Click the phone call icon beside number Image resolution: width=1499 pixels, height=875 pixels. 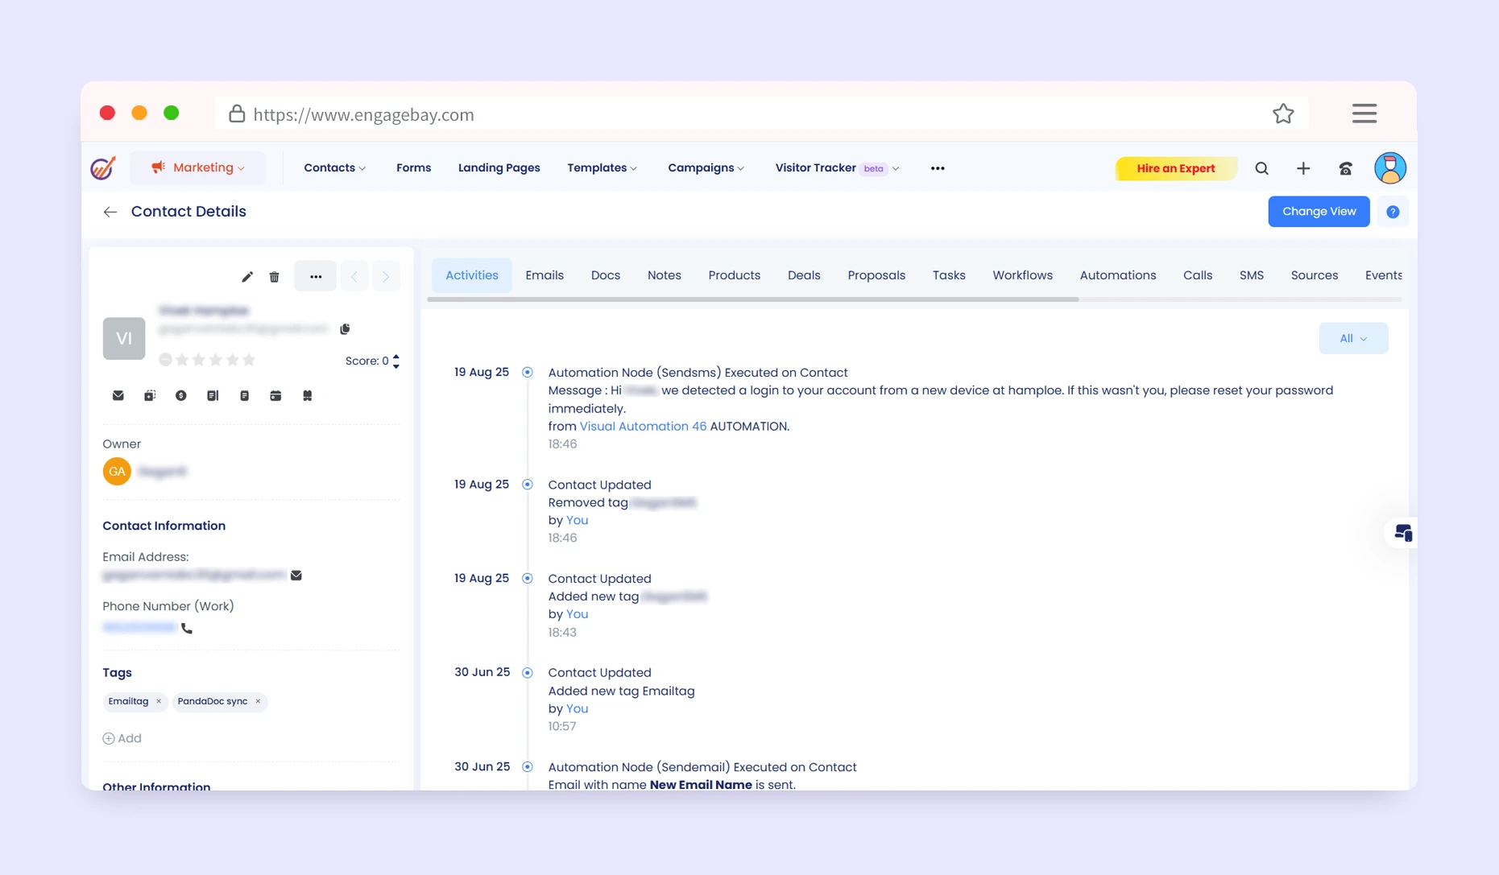(x=187, y=629)
